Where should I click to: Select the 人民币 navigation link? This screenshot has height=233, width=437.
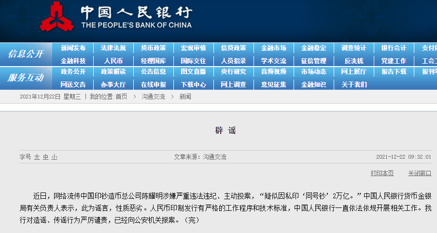pyautogui.click(x=113, y=61)
